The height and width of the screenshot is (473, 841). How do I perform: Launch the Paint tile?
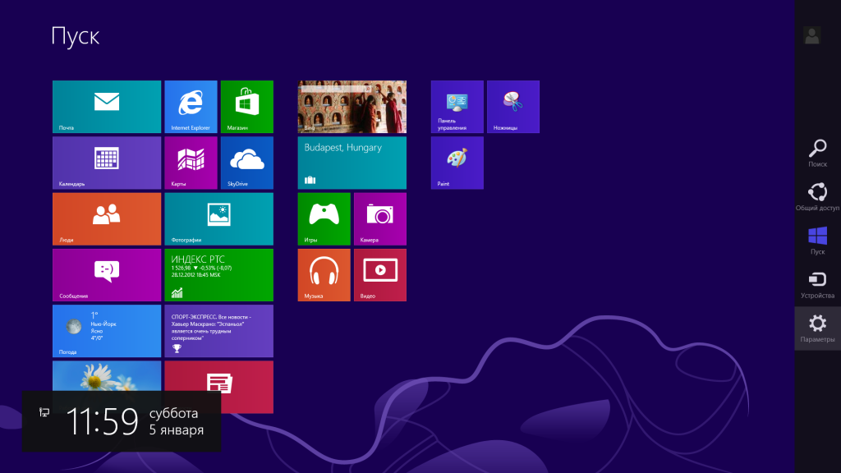coord(457,163)
